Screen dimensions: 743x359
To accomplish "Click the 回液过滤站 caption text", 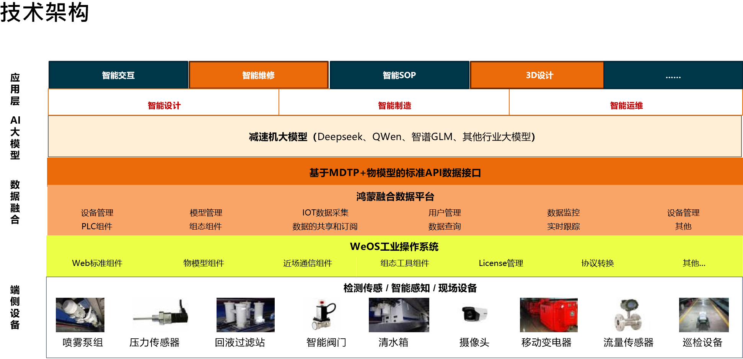I will click(240, 343).
